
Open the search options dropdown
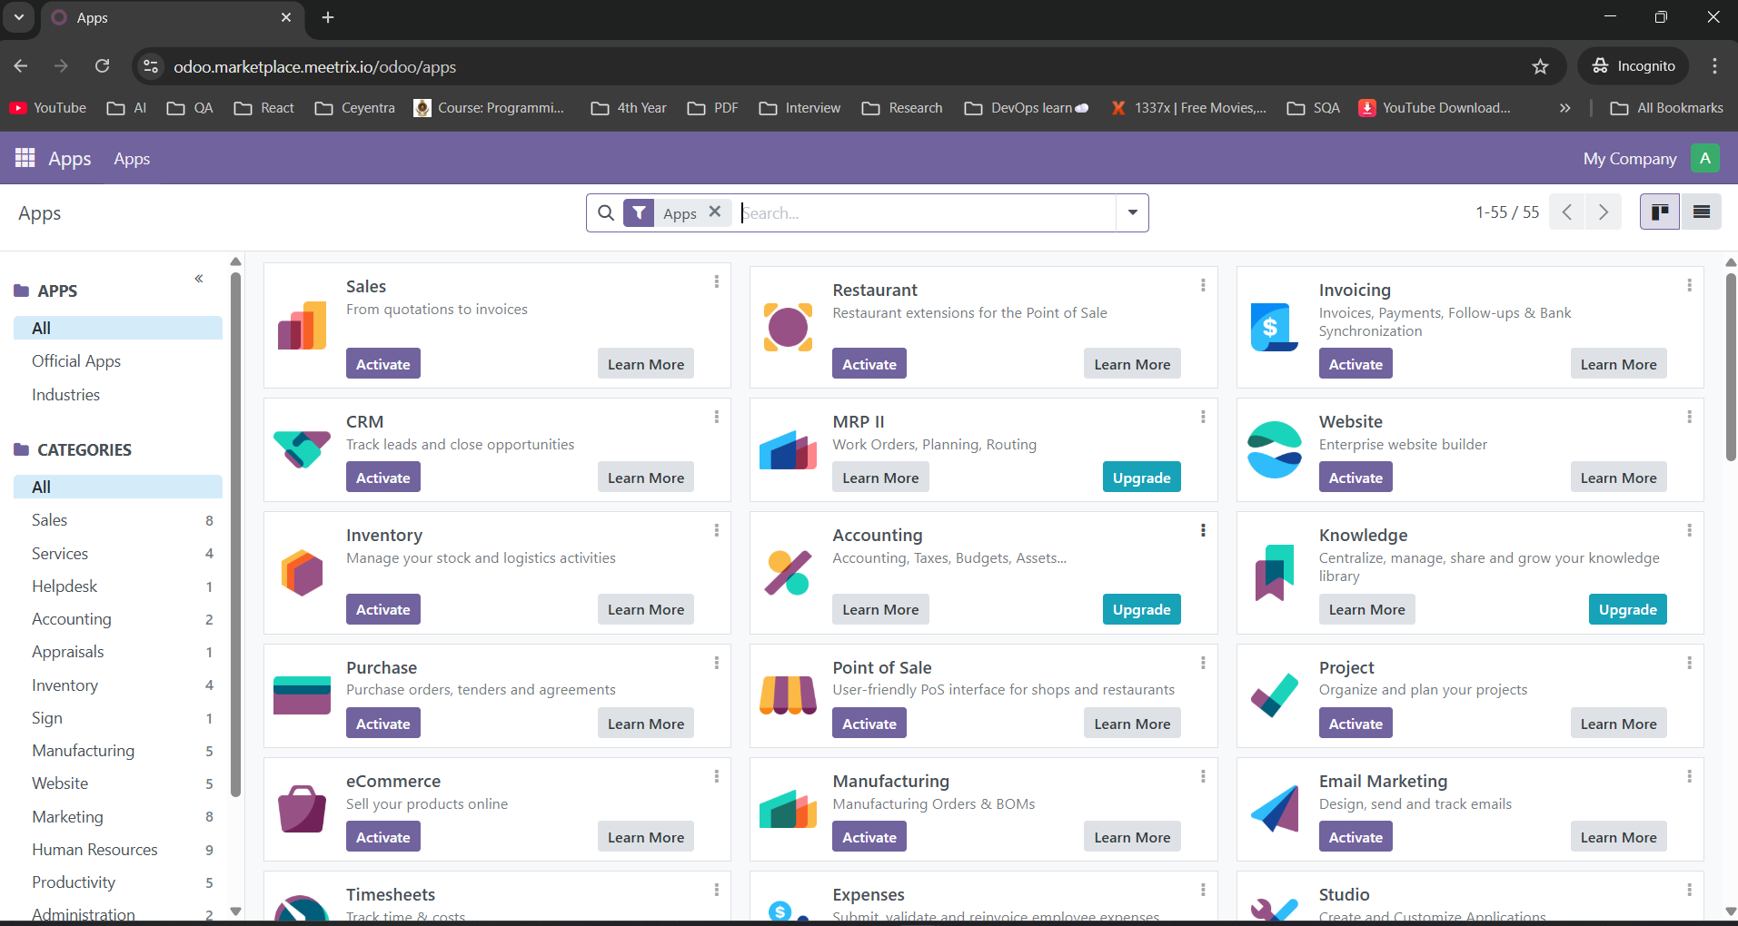[1131, 212]
